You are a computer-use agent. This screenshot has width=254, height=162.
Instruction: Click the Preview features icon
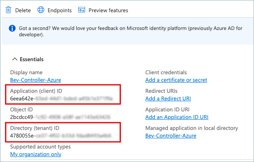[x=82, y=10]
